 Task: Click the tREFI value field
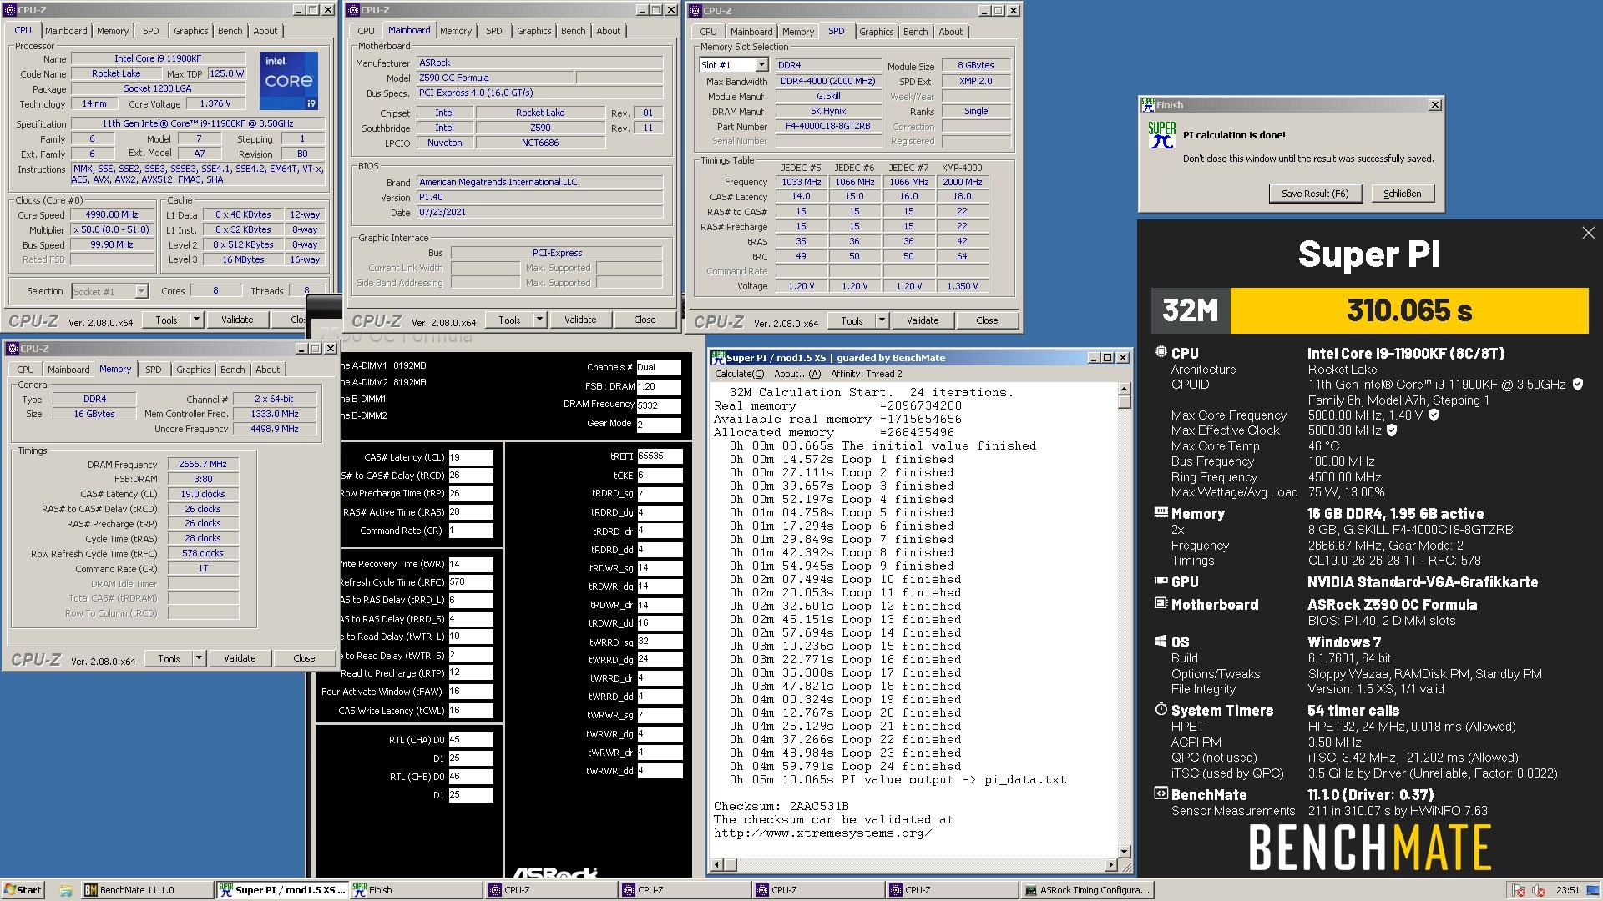659,456
